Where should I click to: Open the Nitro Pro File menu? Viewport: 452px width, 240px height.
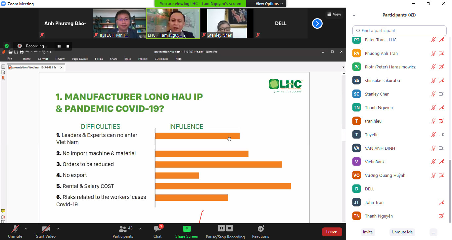tap(10, 59)
